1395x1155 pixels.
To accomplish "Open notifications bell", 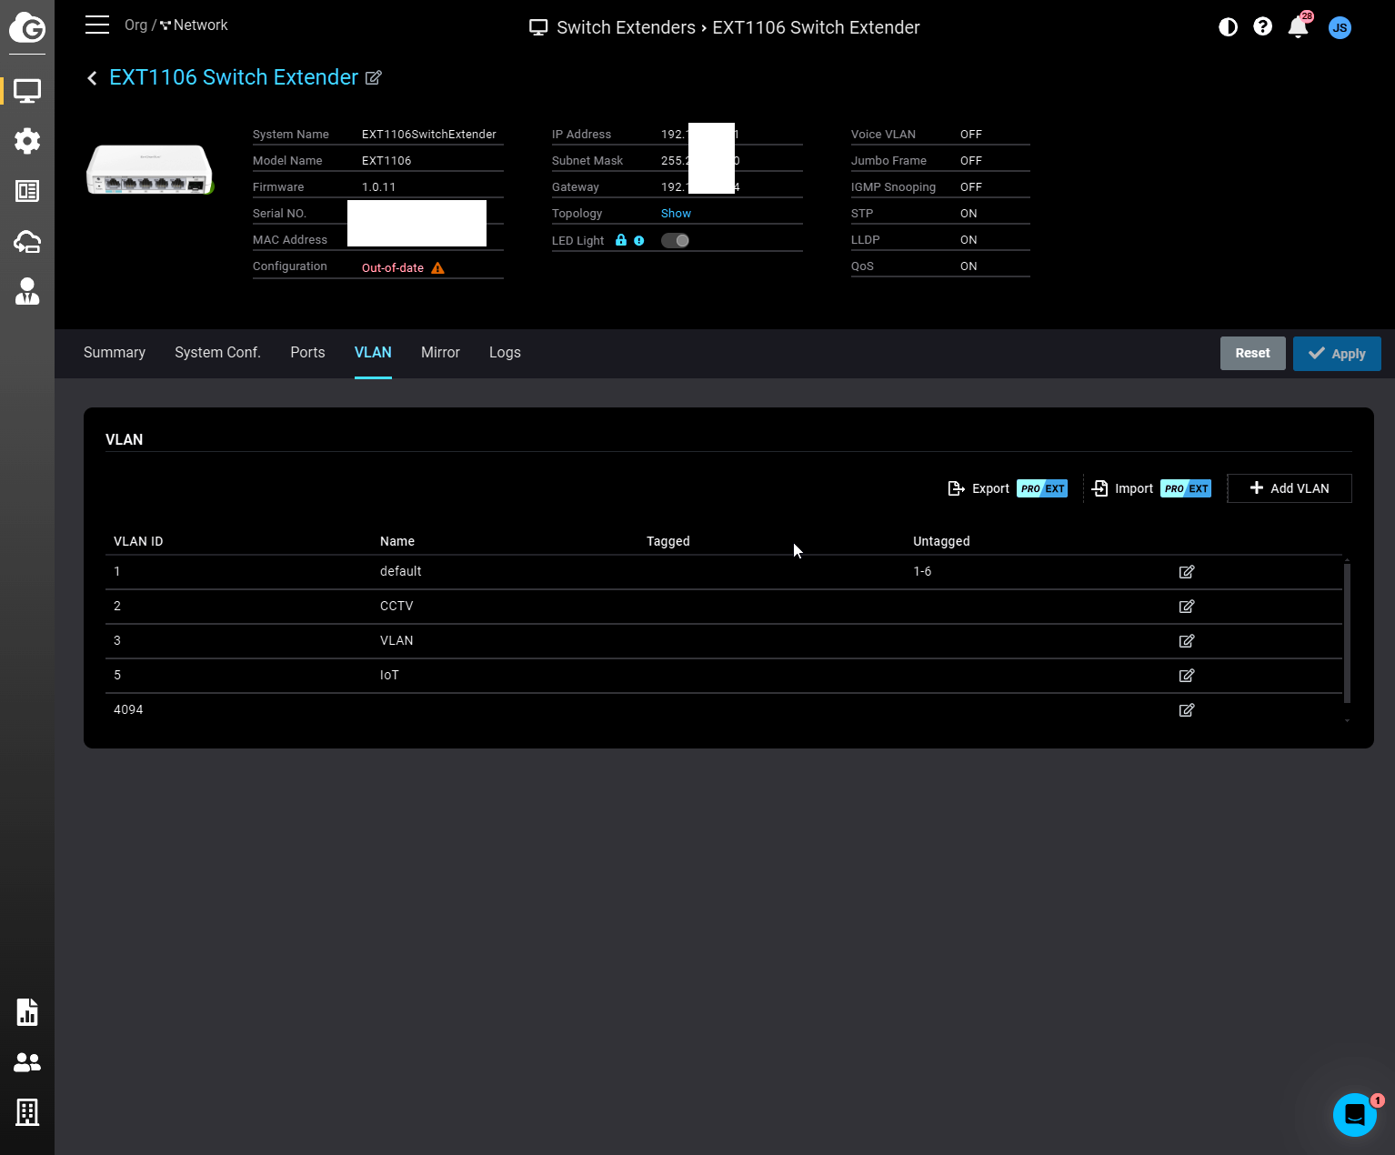I will 1298,27.
